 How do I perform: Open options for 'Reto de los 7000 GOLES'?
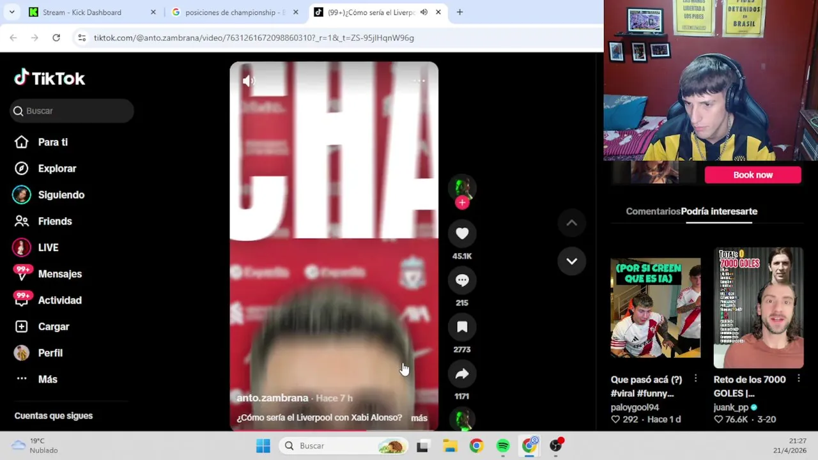coord(798,379)
